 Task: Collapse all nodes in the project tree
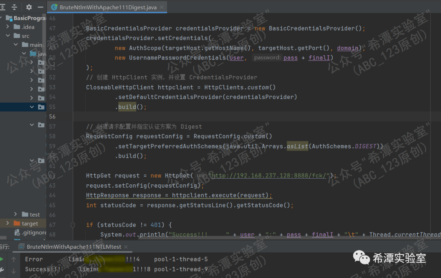[x=14, y=7]
